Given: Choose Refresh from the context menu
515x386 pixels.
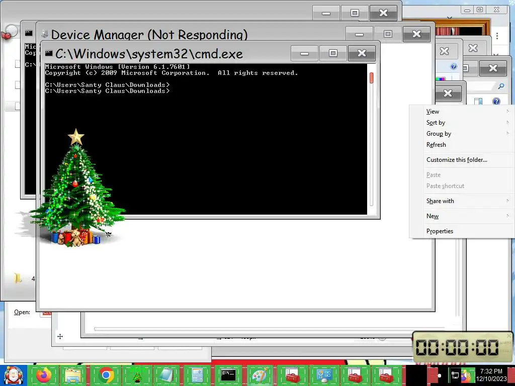Looking at the screenshot, I should 463,145.
